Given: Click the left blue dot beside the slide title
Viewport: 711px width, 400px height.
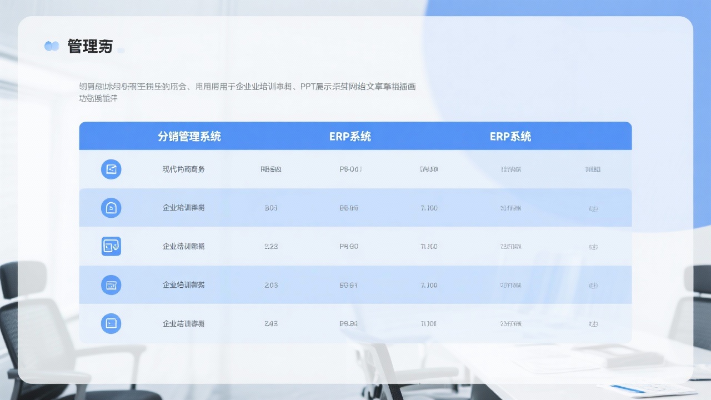Looking at the screenshot, I should point(49,46).
